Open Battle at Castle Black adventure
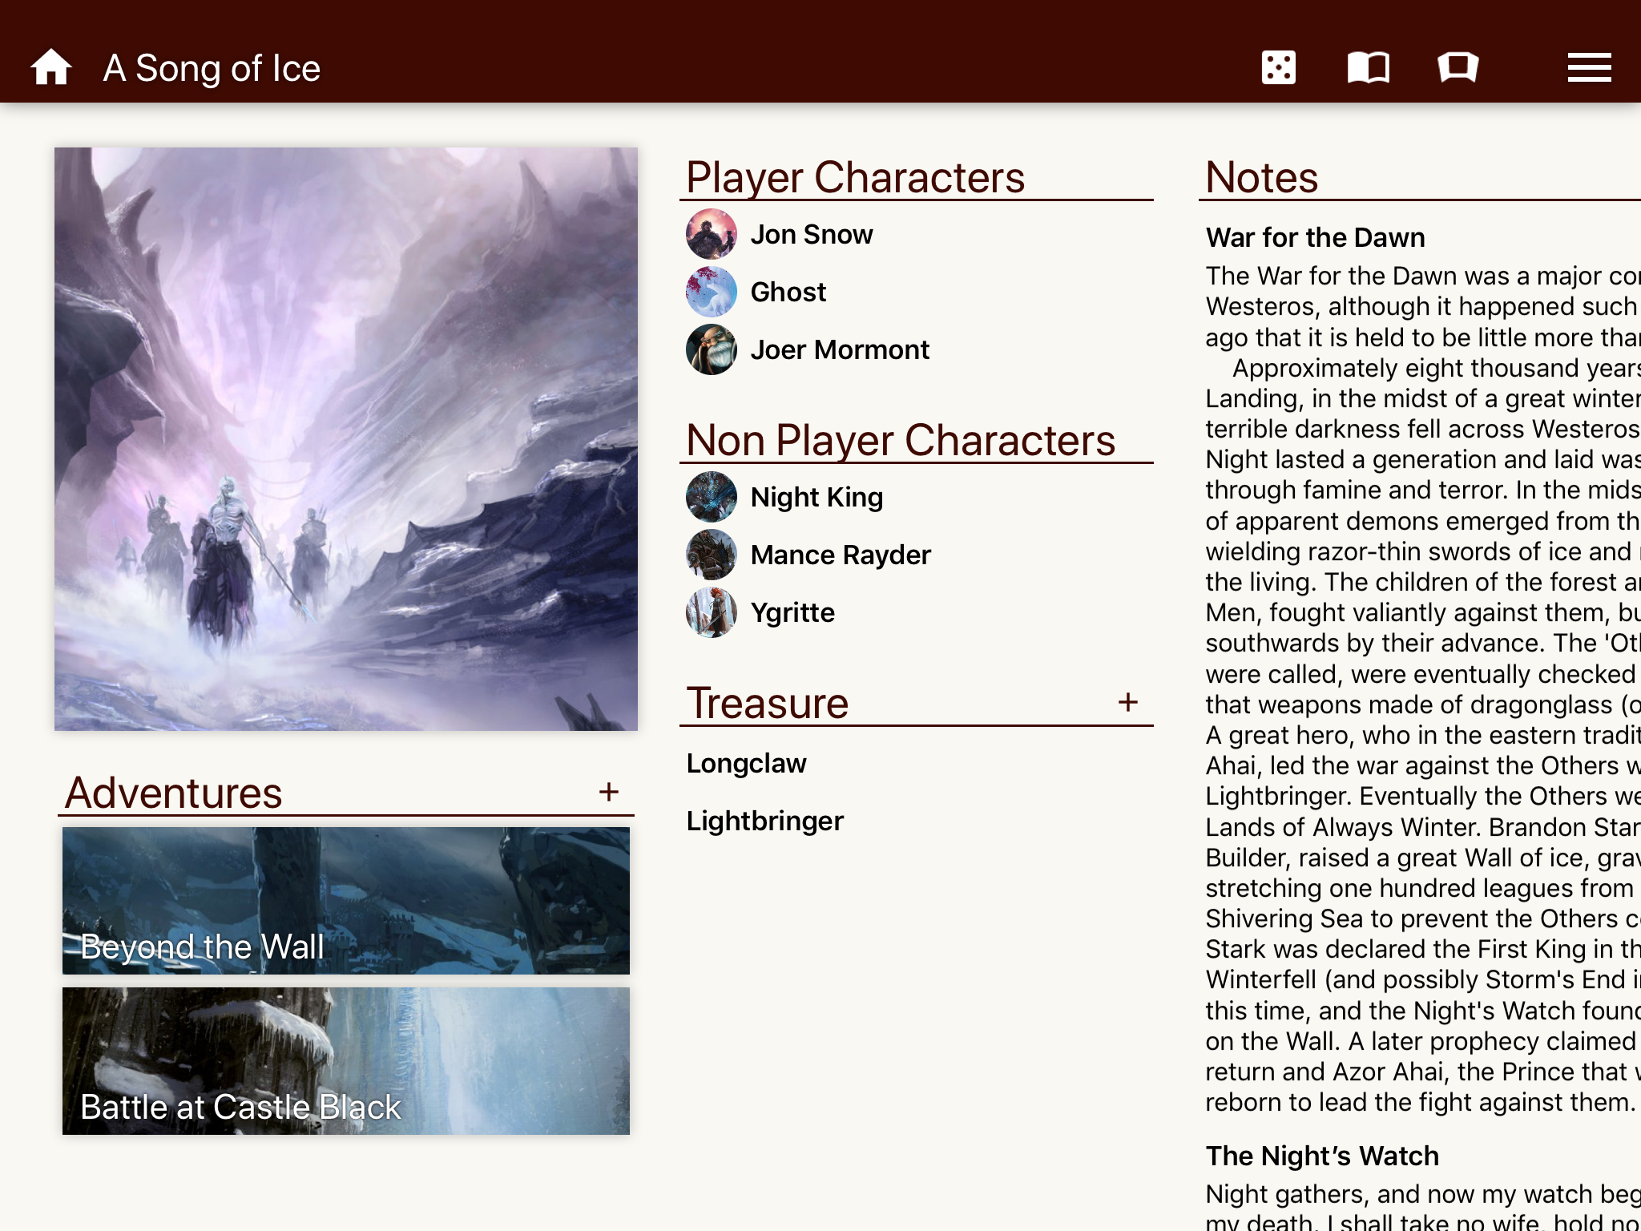The width and height of the screenshot is (1641, 1231). (x=346, y=1061)
